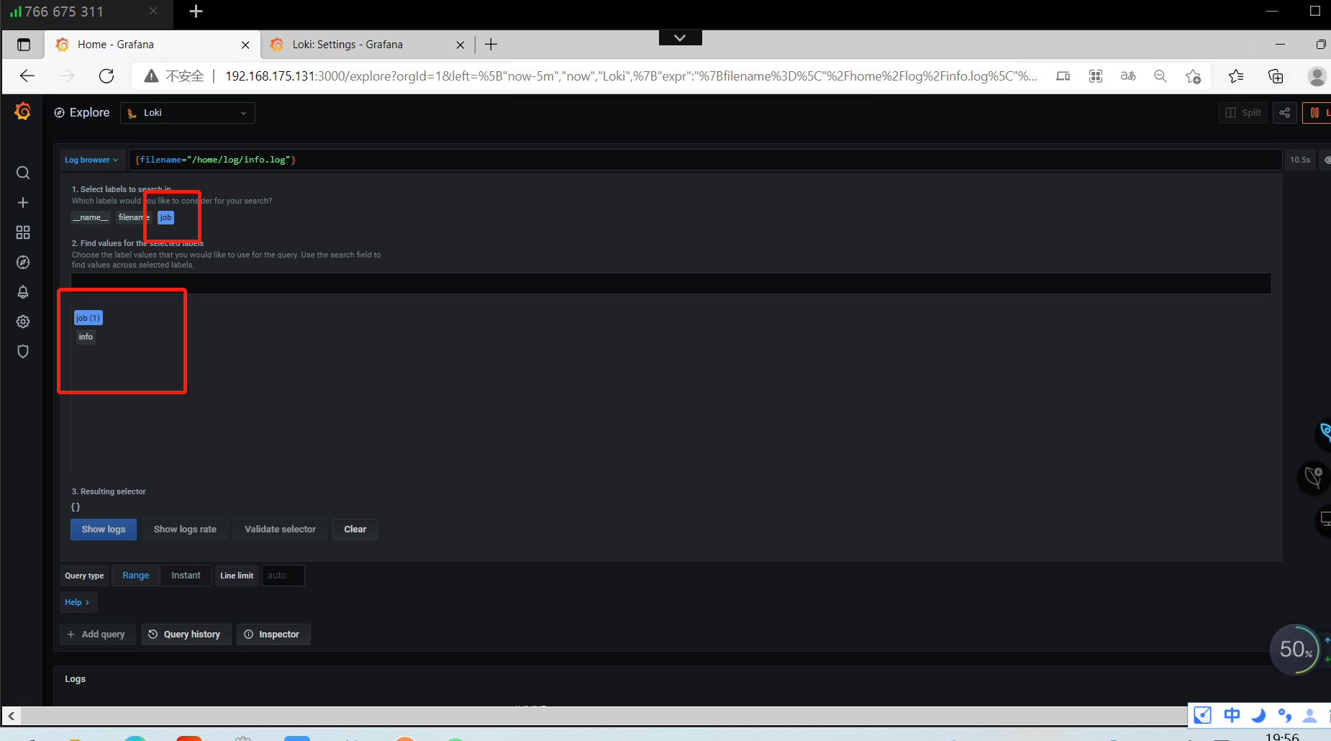This screenshot has width=1331, height=741.
Task: Open the Alerting bell icon
Action: tap(22, 292)
